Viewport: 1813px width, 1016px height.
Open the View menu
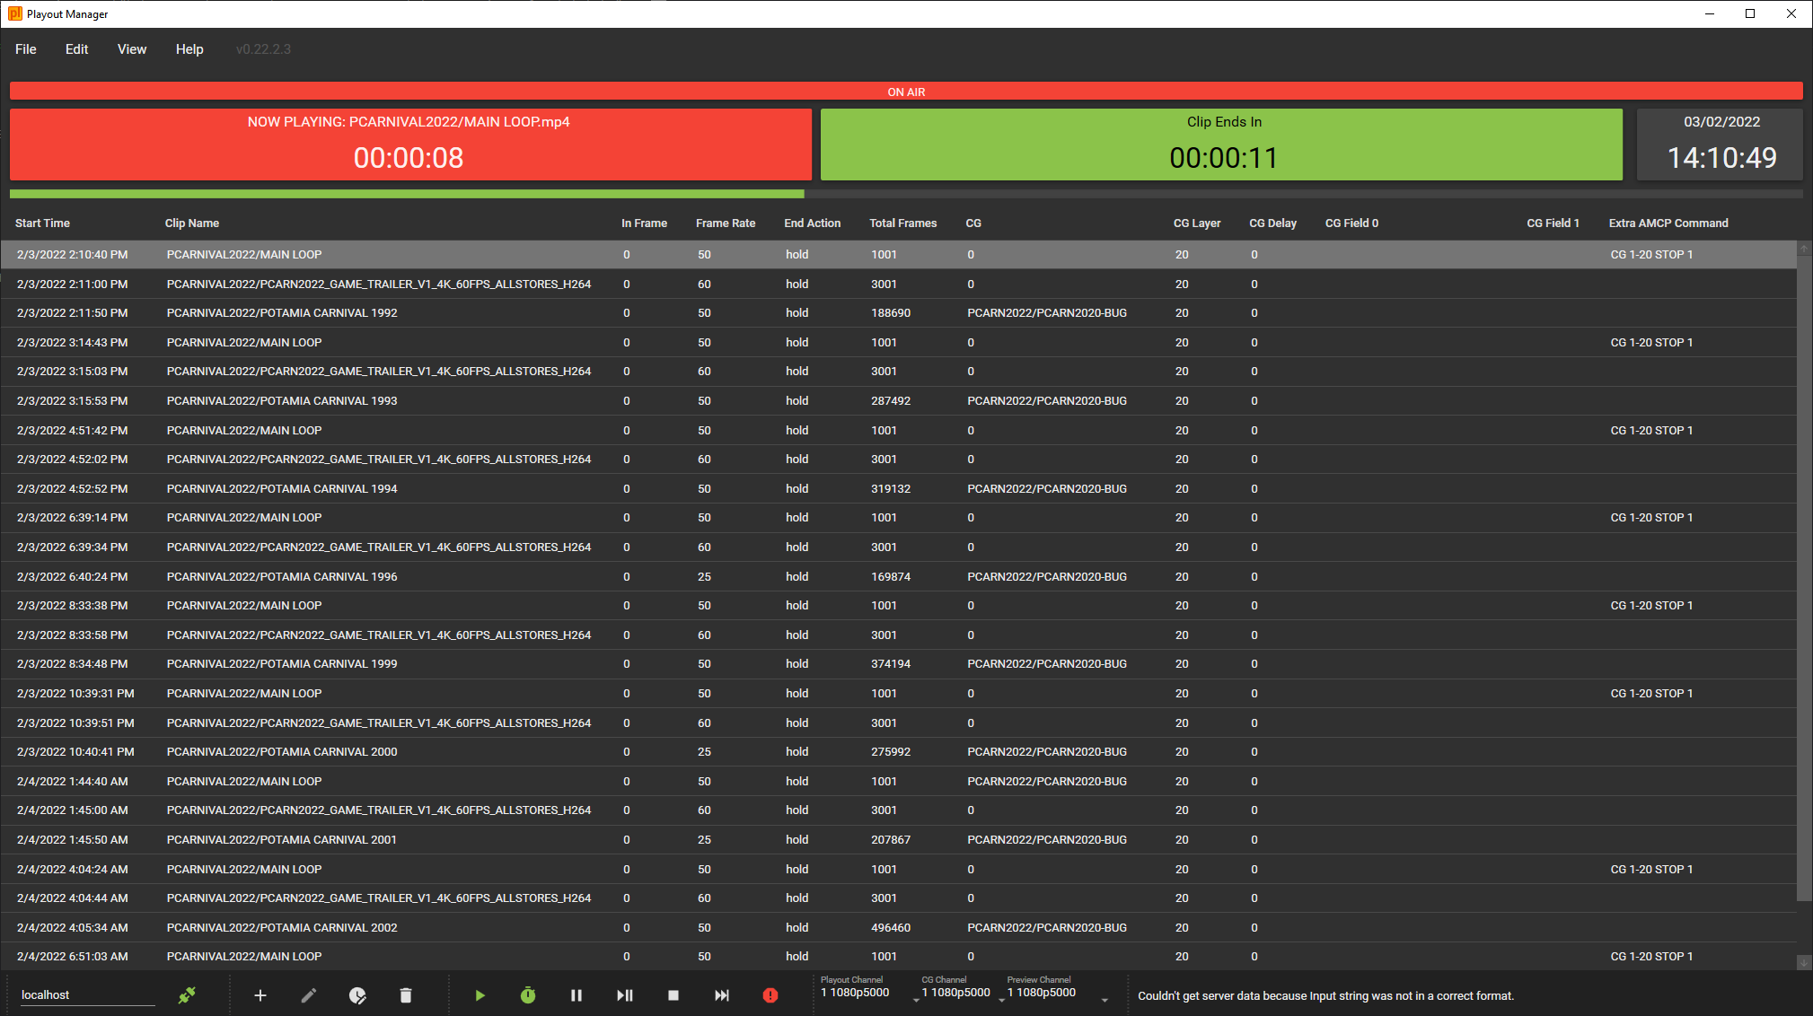point(131,49)
